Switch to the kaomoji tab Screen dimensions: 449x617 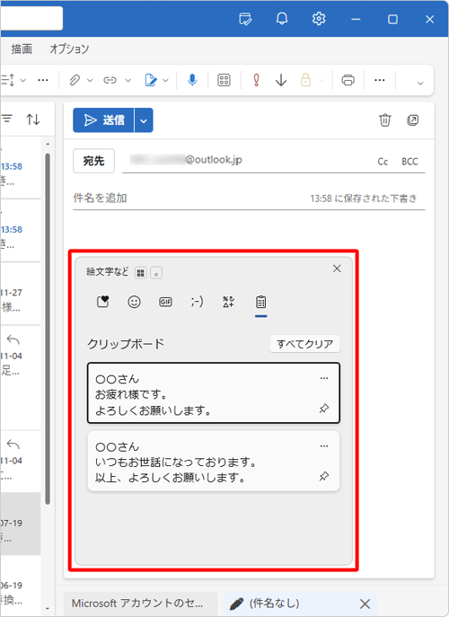point(197,302)
